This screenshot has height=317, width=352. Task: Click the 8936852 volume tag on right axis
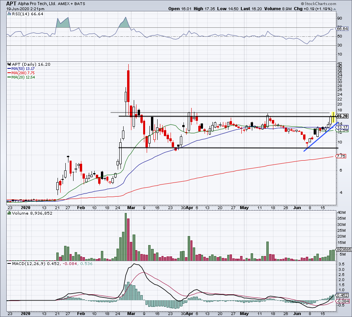344,249
